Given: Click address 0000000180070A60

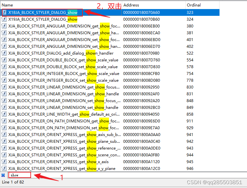Looking at the screenshot, I should 142,13.
